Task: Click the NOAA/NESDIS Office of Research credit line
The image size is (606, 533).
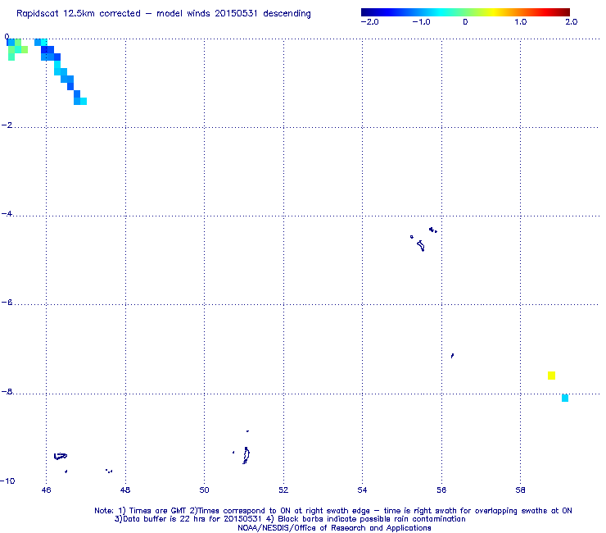Action: point(334,528)
